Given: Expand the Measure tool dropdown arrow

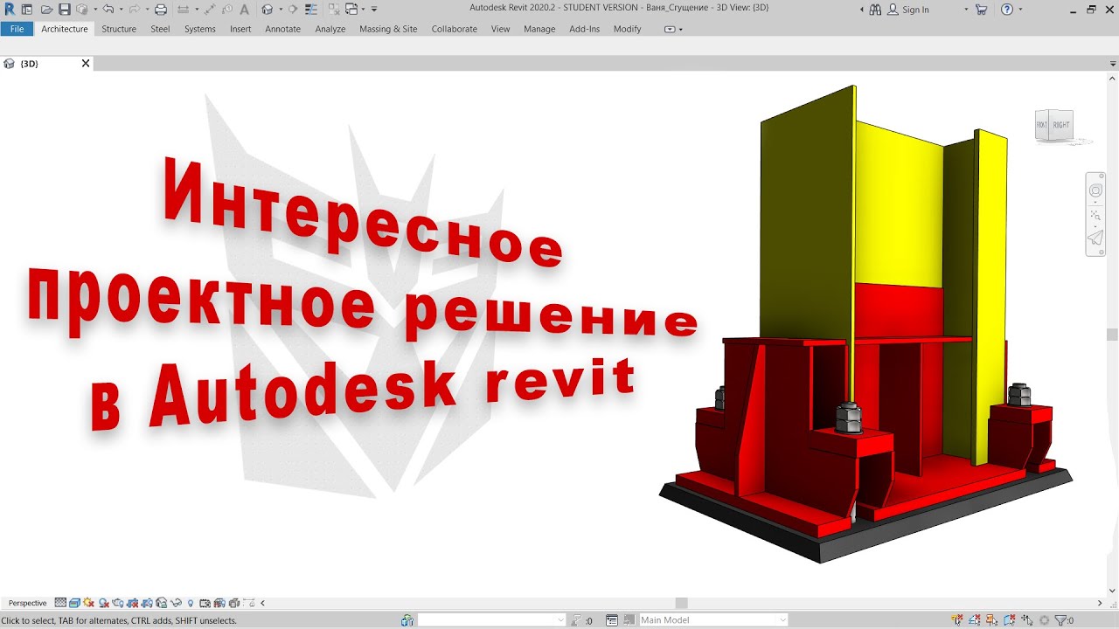Looking at the screenshot, I should (197, 10).
